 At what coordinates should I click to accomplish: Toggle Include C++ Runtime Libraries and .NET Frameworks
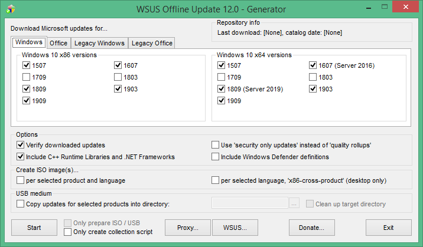tap(20, 157)
